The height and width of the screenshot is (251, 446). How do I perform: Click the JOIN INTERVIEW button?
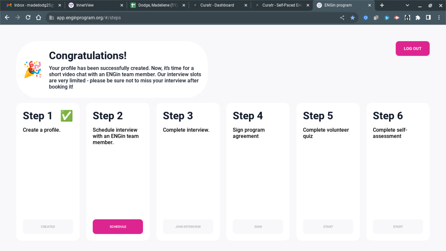(x=188, y=227)
